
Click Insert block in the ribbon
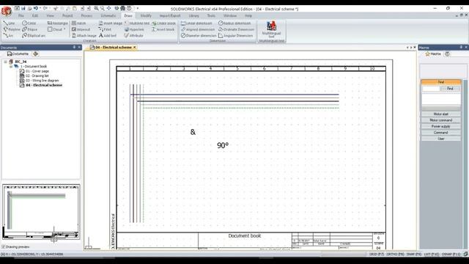163,29
